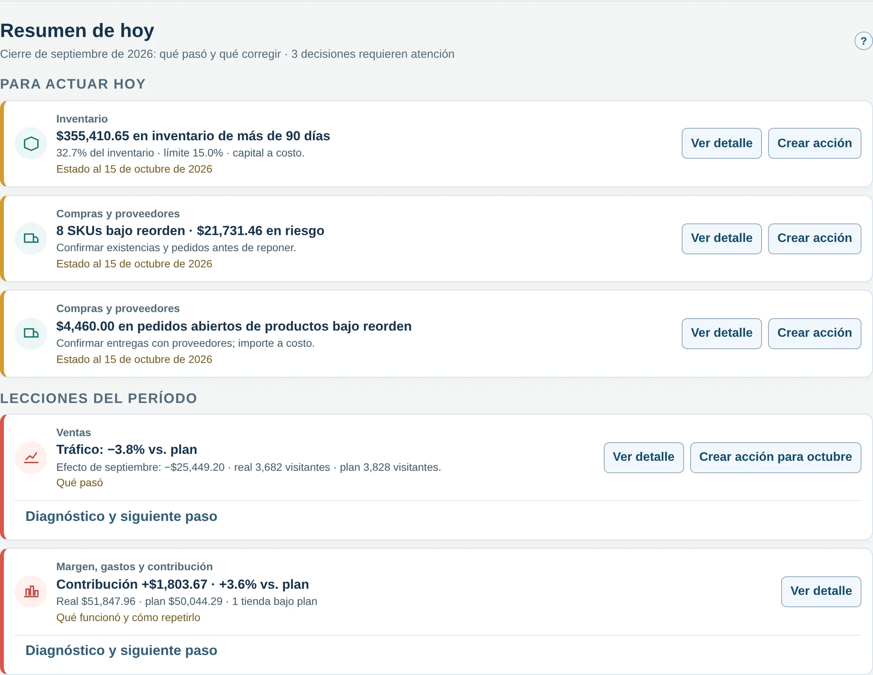Image resolution: width=873 pixels, height=675 pixels.
Task: Click '8 SKUs bajo reorden · $21,731.46 en riesgo'
Action: click(x=190, y=231)
